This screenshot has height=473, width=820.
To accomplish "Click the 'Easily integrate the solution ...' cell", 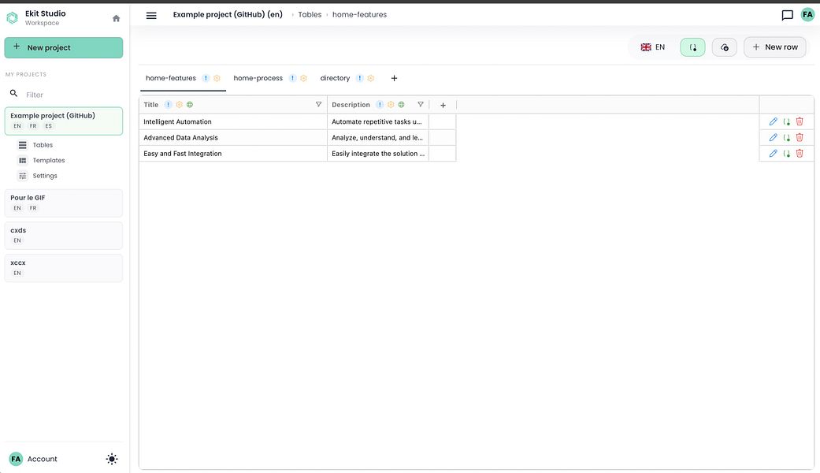I will point(378,154).
